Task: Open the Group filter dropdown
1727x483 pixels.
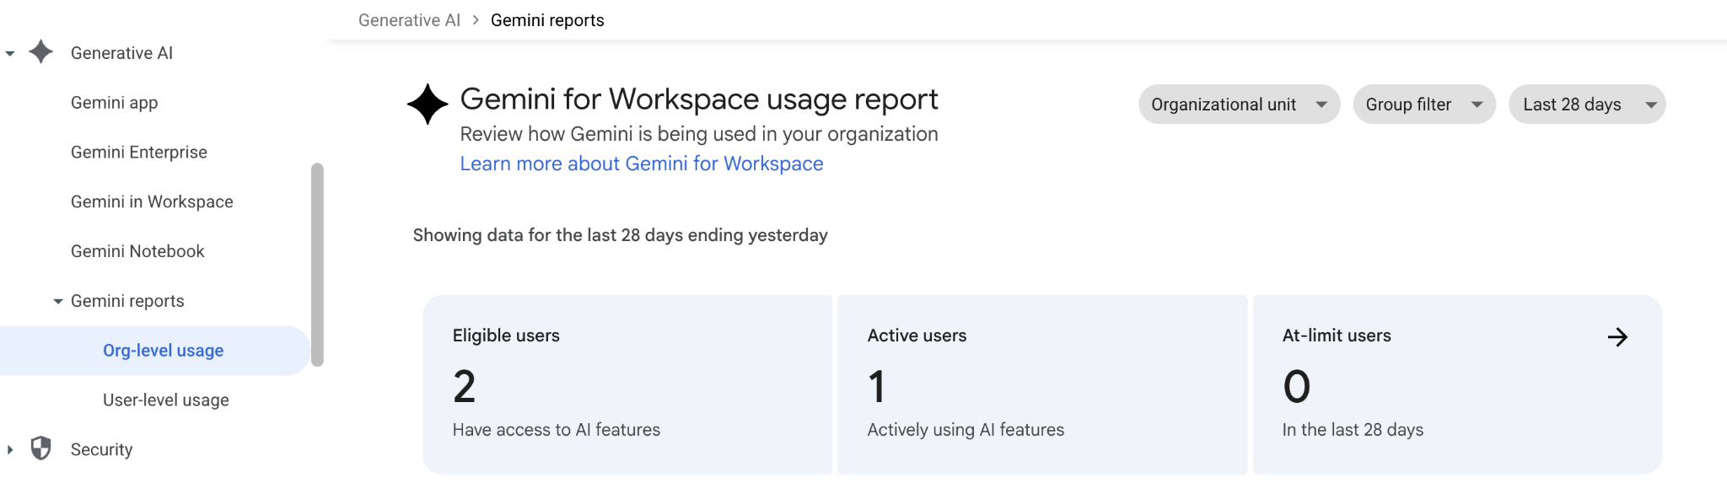Action: pyautogui.click(x=1424, y=105)
